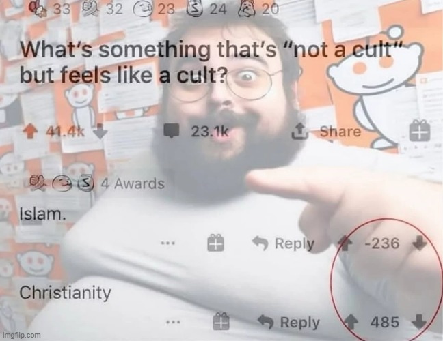Click gift icon on the Islam comment
443x341 pixels.
pos(215,243)
